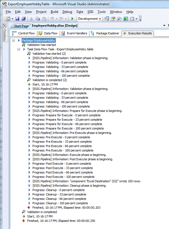169x229 pixels.
Task: Click the 'Validation has started (2)' row
Action: click(x=49, y=54)
